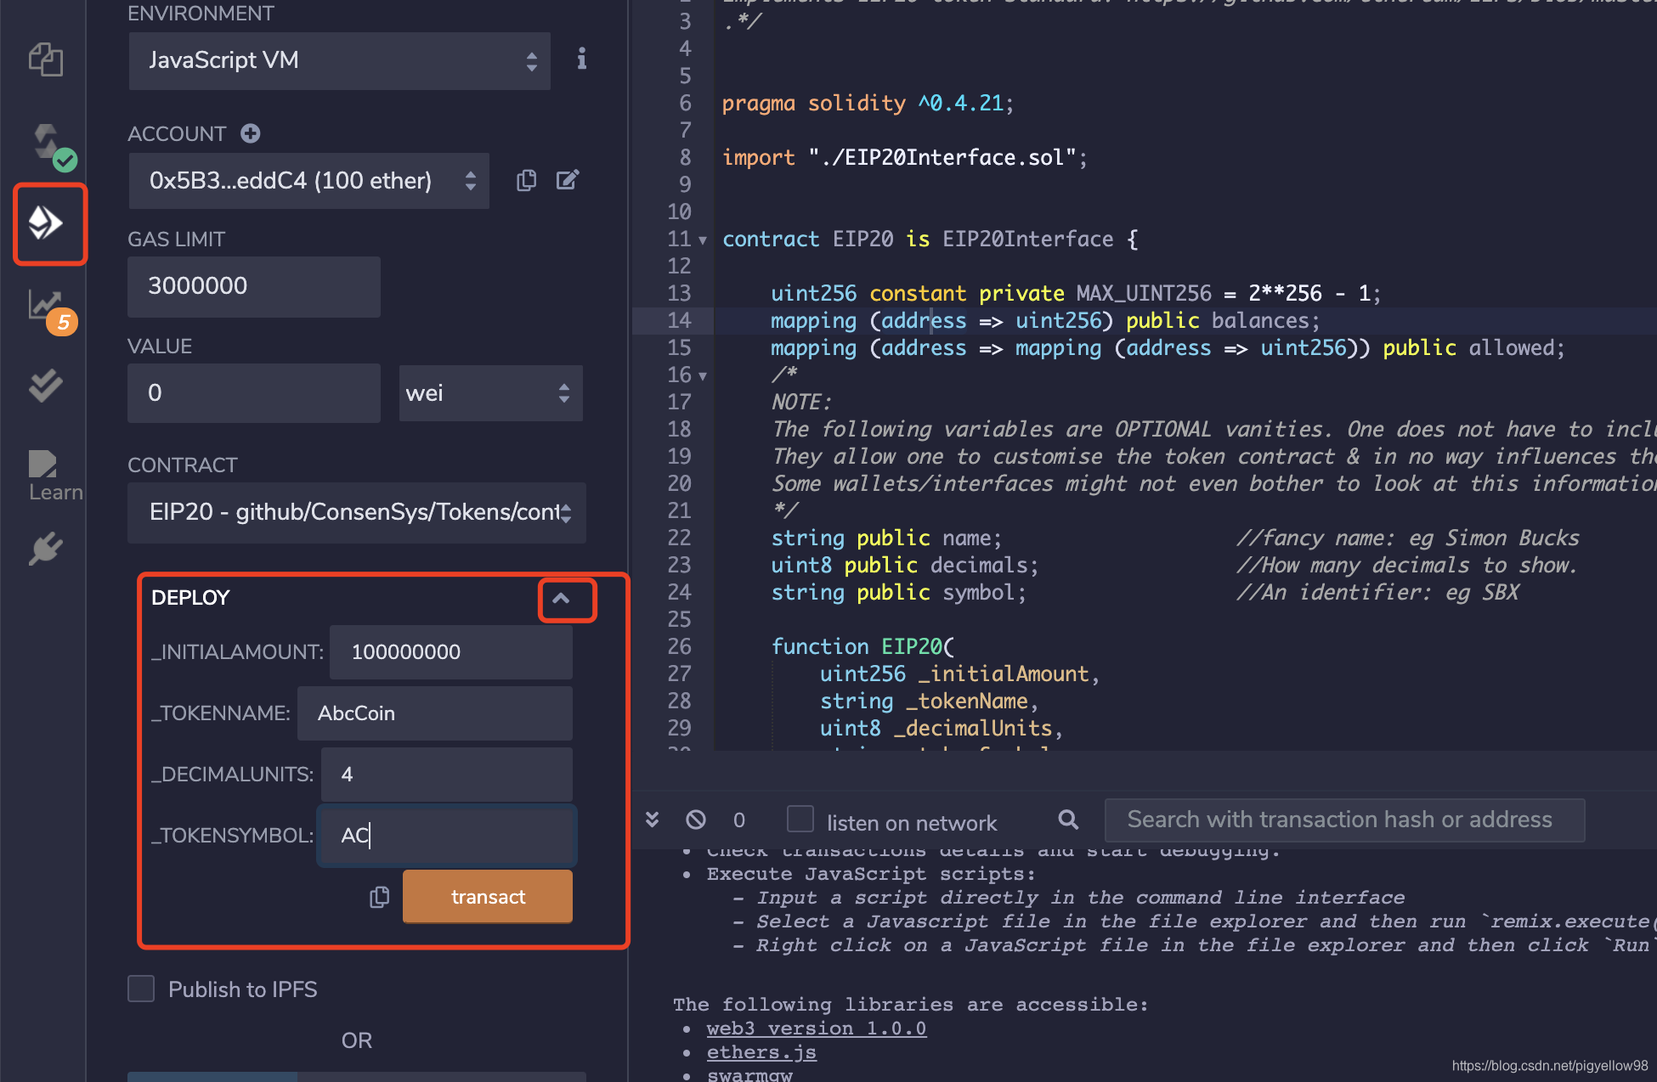Click the search transactions icon
The height and width of the screenshot is (1082, 1657).
click(x=1067, y=821)
